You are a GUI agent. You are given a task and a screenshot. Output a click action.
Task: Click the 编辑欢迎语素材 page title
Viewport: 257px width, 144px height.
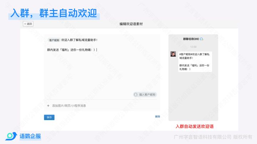tap(131, 24)
